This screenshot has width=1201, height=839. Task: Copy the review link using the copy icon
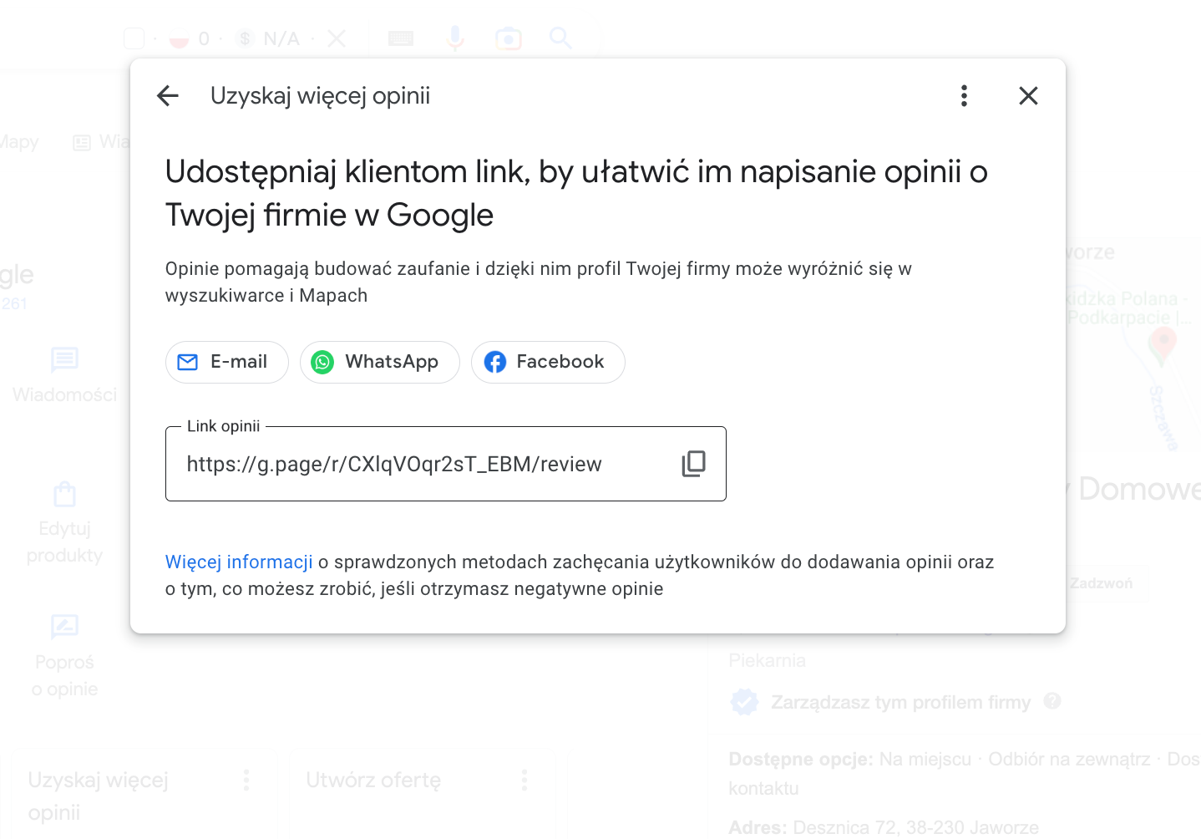pyautogui.click(x=693, y=464)
